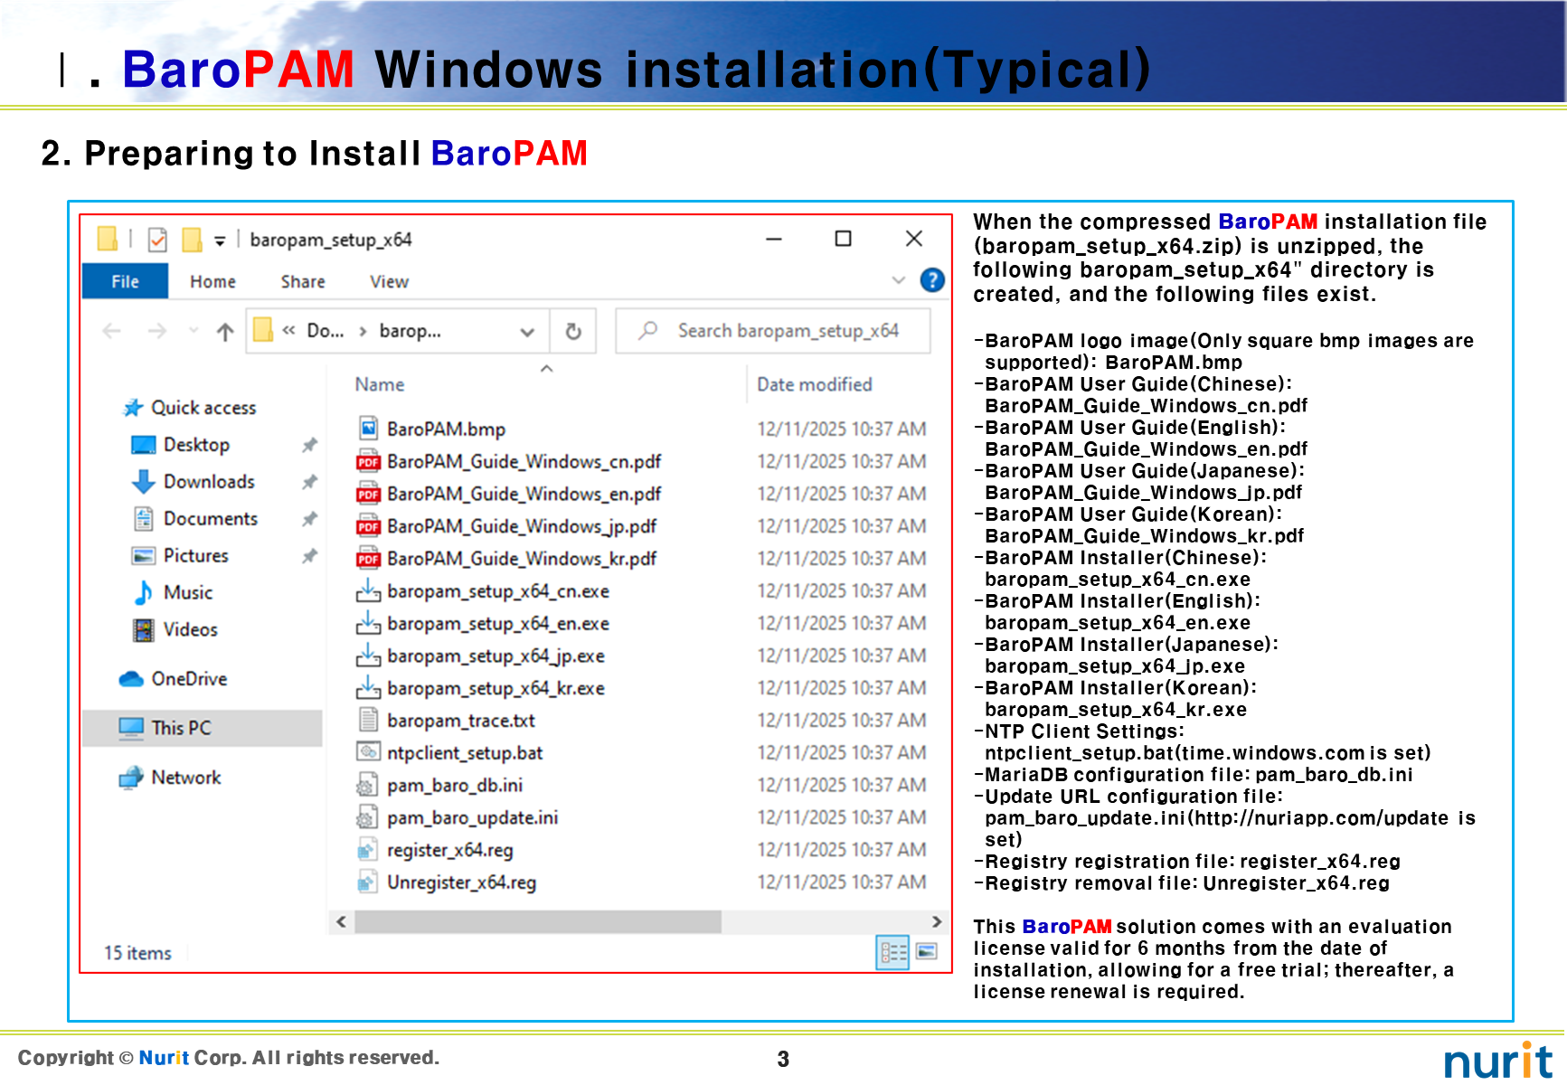The image size is (1567, 1085).
Task: Select baropam_setup_x64_jp.exe installer icon
Action: pos(368,656)
